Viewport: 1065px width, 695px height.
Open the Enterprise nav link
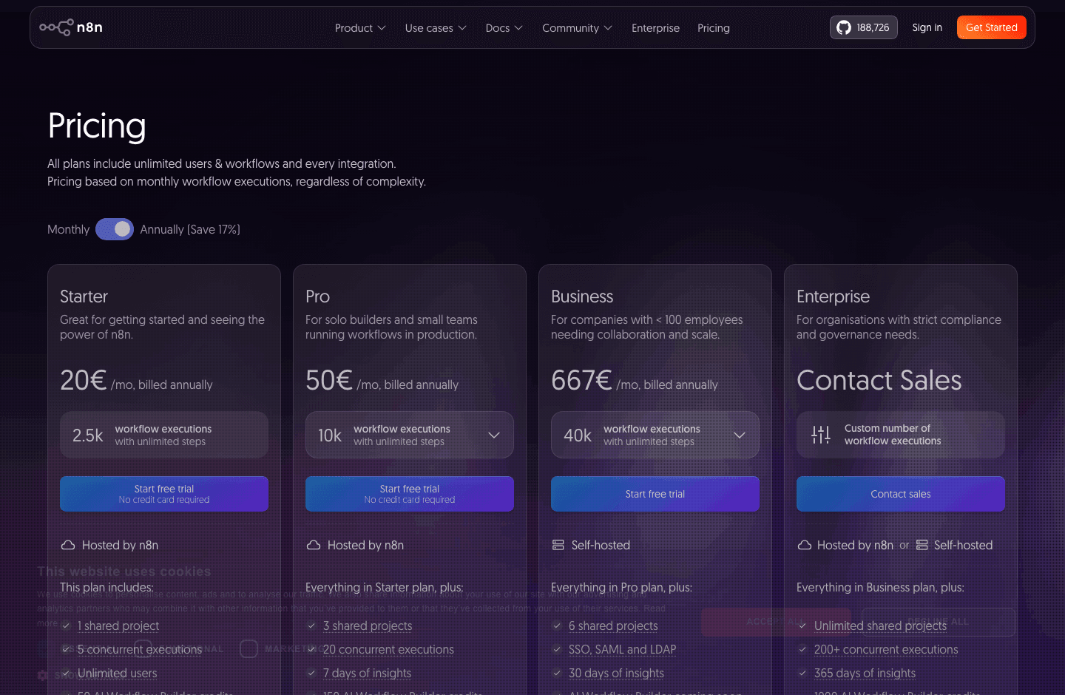pos(655,28)
